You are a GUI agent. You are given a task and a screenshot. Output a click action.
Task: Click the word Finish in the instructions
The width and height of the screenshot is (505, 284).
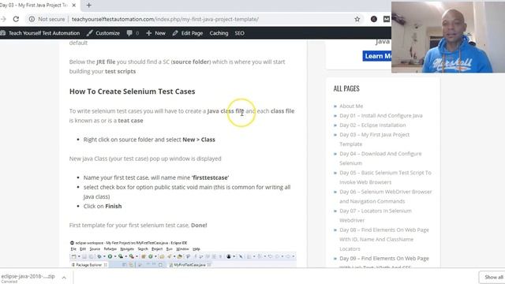[114, 206]
